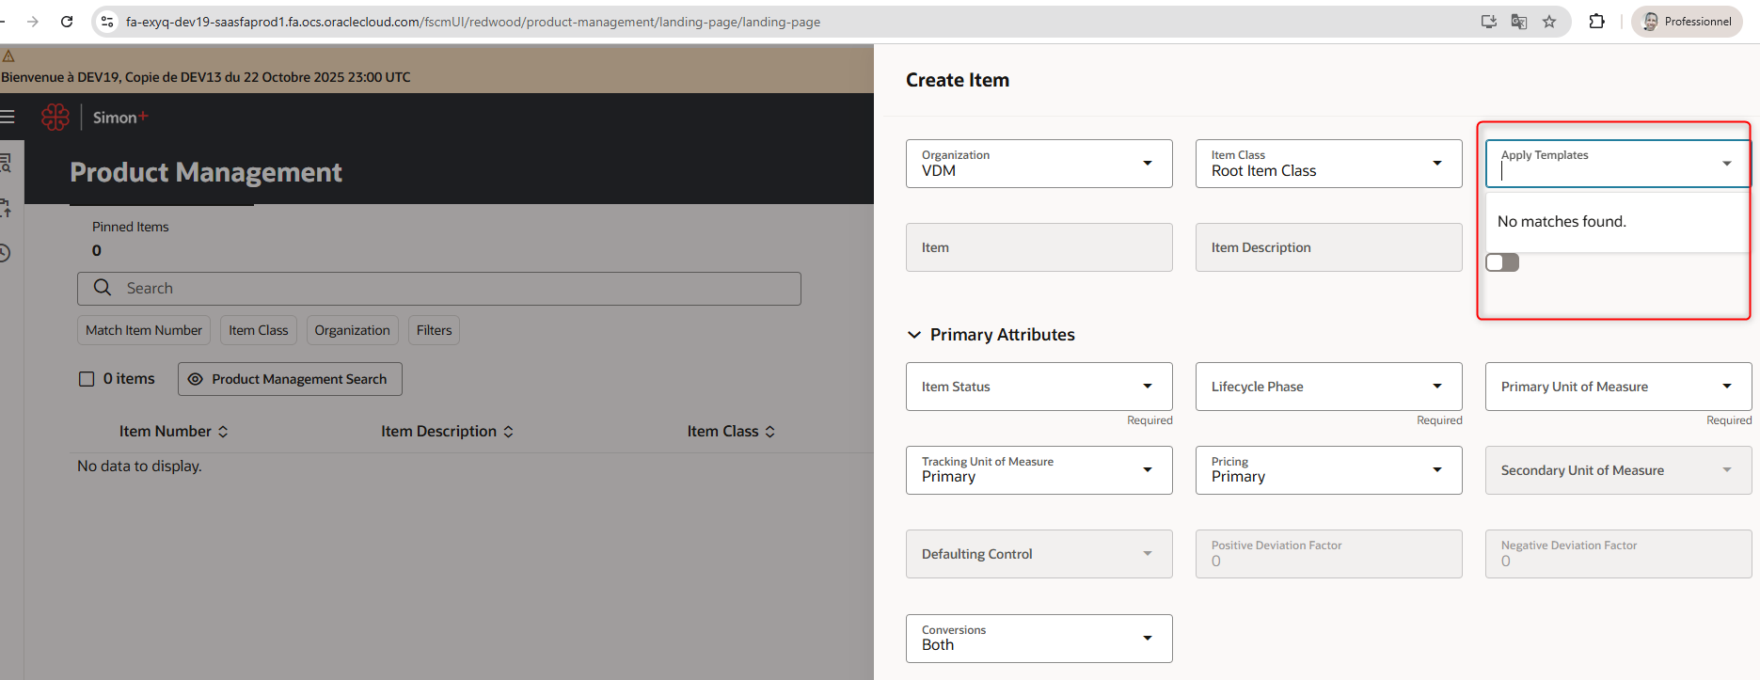Viewport: 1760px width, 680px height.
Task: Click the address bar URL
Action: pos(473,22)
